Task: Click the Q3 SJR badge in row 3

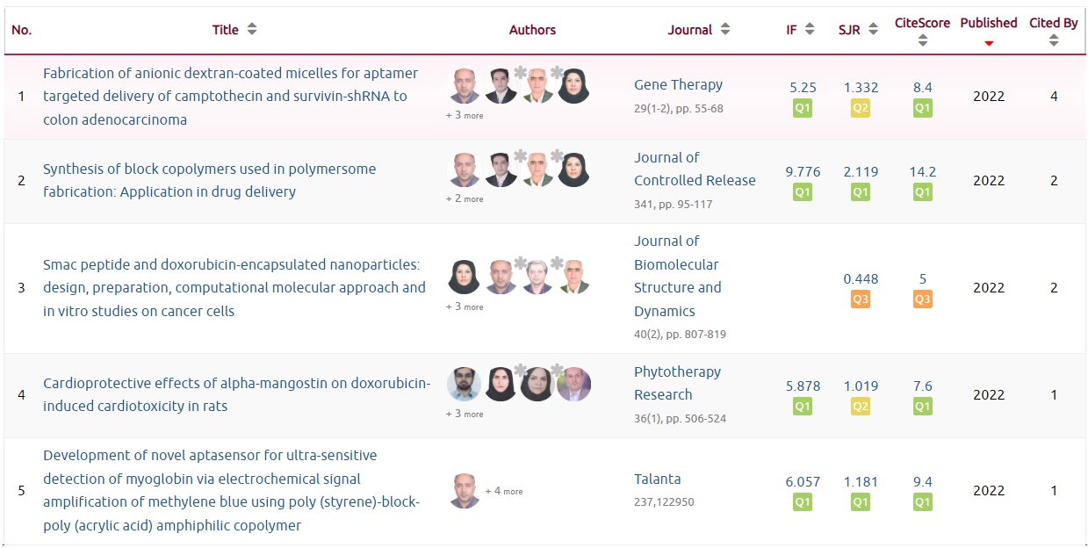Action: 861,299
